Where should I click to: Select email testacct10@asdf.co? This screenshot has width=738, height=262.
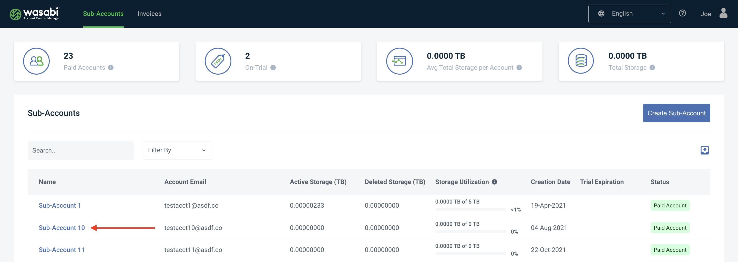click(193, 228)
